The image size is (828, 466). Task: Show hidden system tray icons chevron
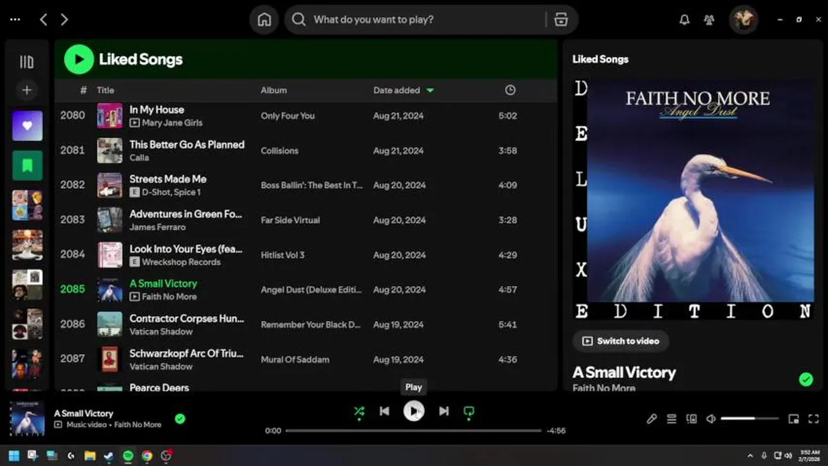[750, 456]
